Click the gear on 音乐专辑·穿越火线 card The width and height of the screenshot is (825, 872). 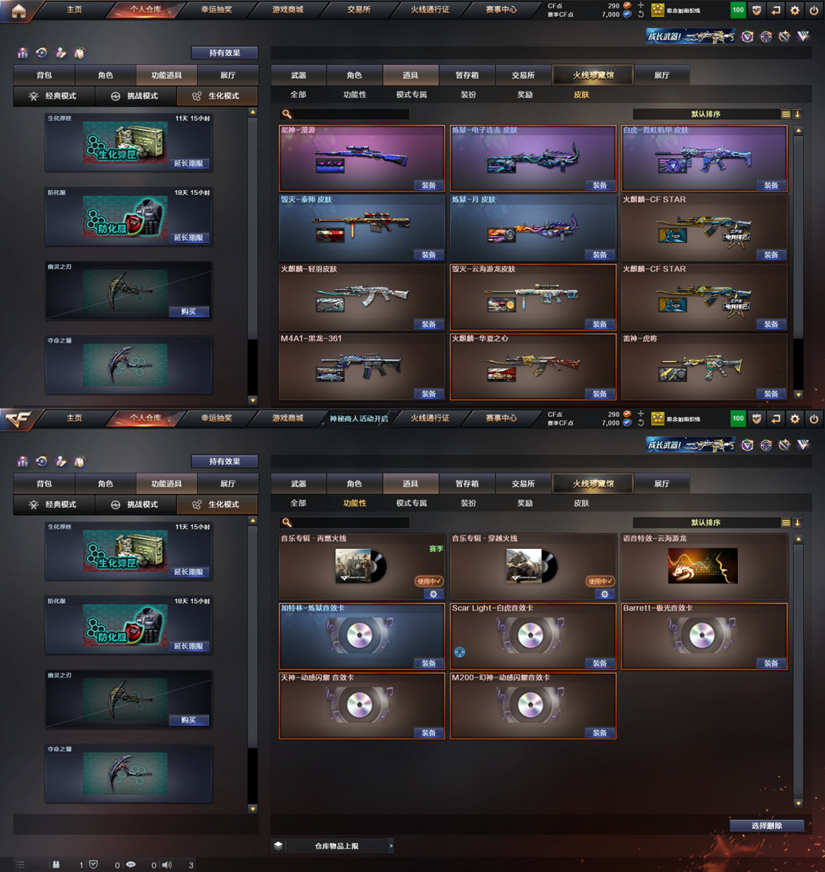coord(605,594)
